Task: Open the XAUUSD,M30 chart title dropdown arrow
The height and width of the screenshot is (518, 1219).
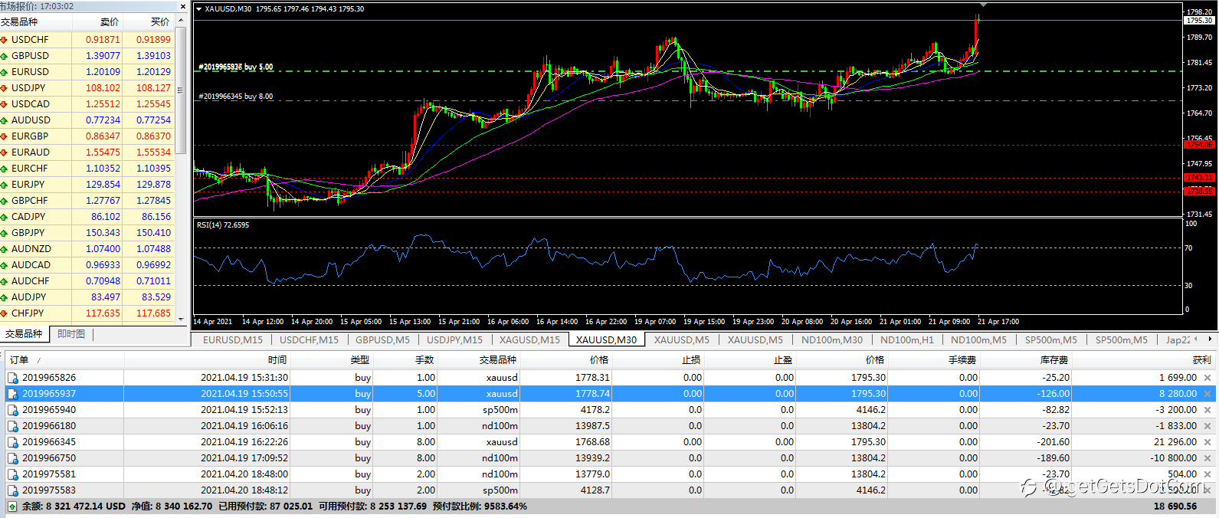Action: coord(199,9)
